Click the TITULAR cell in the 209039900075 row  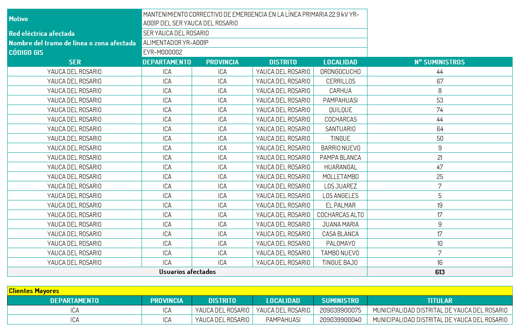(x=439, y=310)
